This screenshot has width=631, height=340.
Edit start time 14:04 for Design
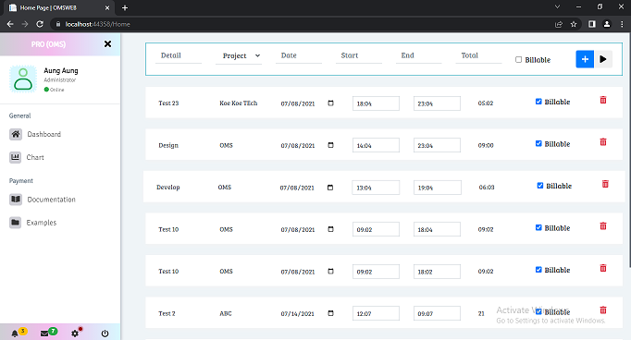tap(376, 145)
